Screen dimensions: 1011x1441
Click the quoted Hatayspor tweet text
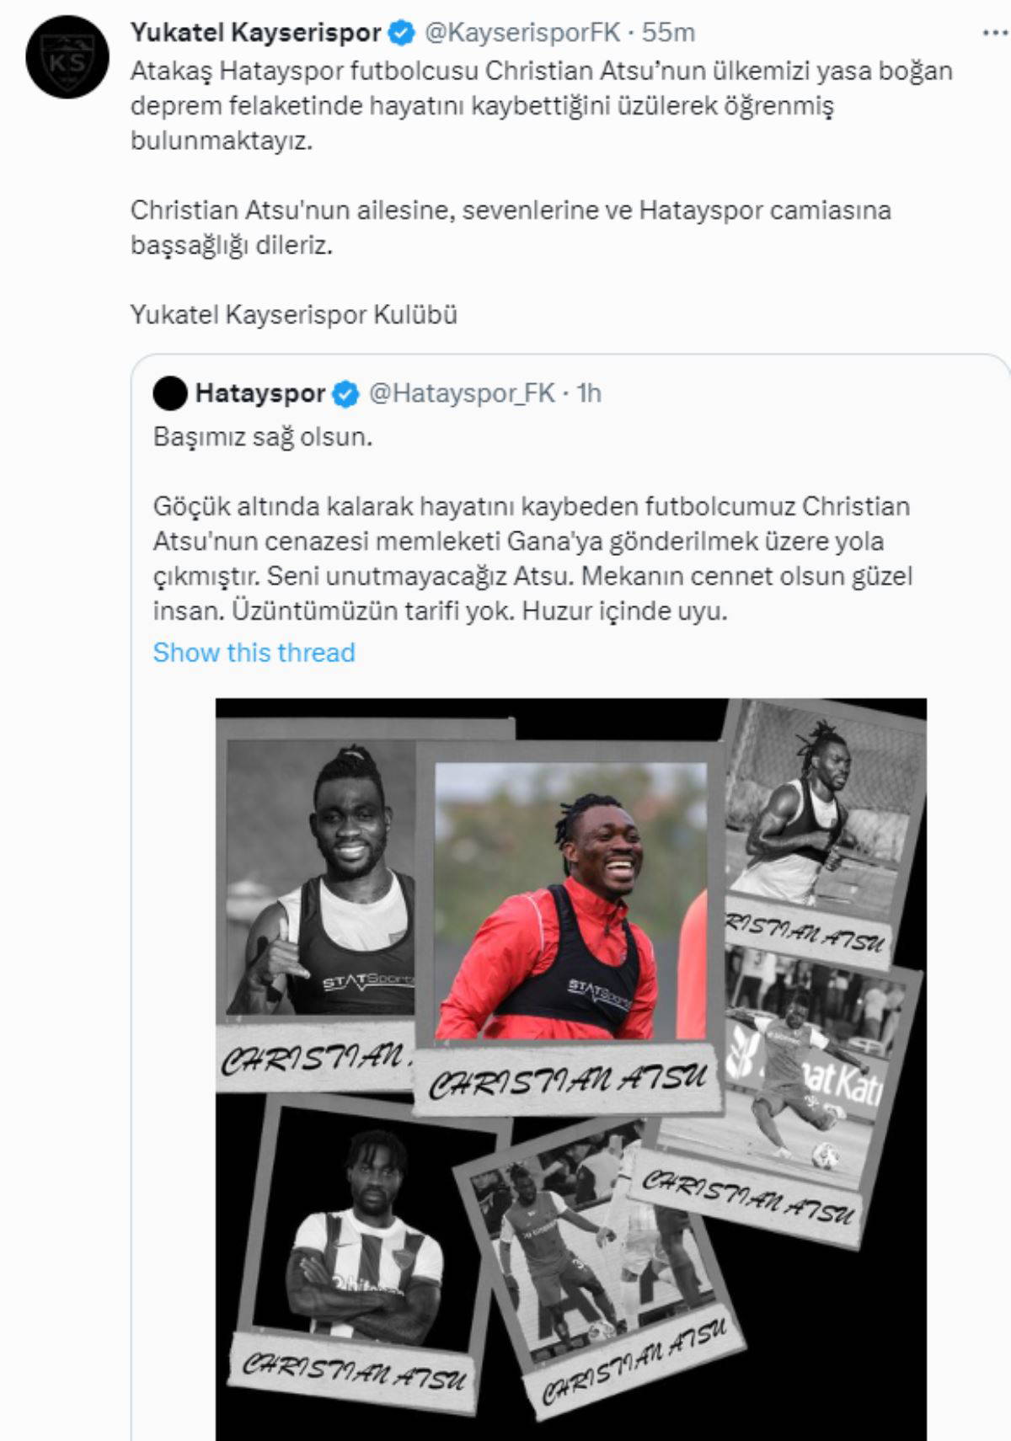(x=532, y=524)
